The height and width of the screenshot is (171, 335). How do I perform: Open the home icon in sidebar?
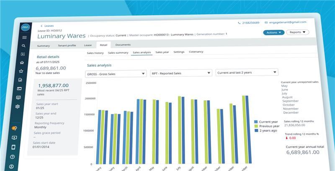pyautogui.click(x=22, y=62)
